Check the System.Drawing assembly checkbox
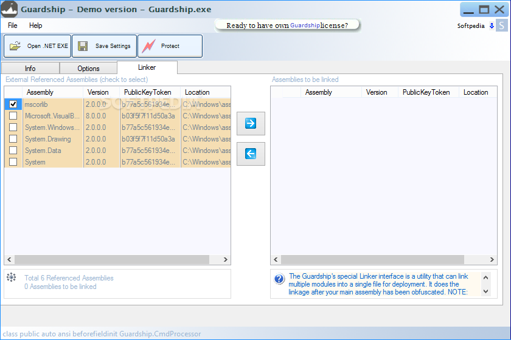The image size is (511, 340). [x=13, y=138]
